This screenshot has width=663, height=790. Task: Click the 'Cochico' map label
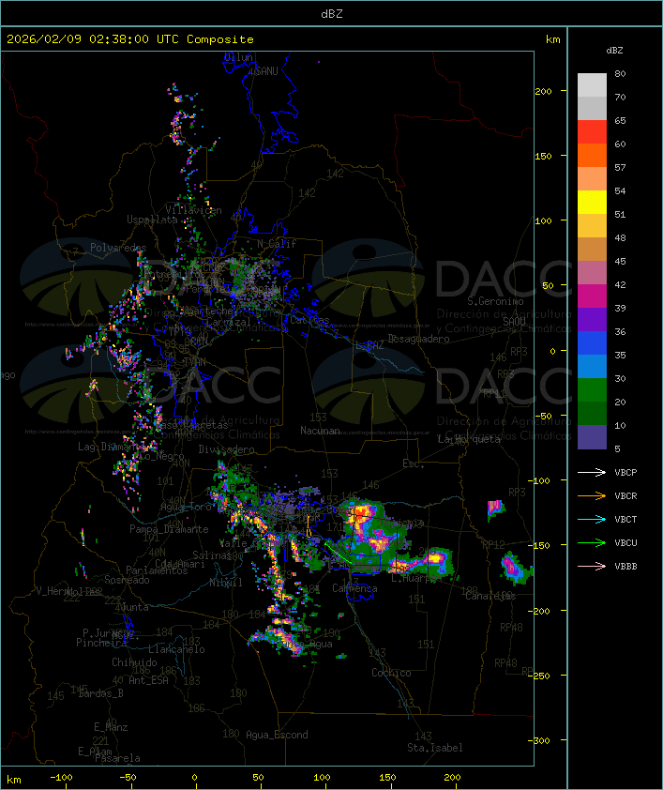tap(391, 673)
